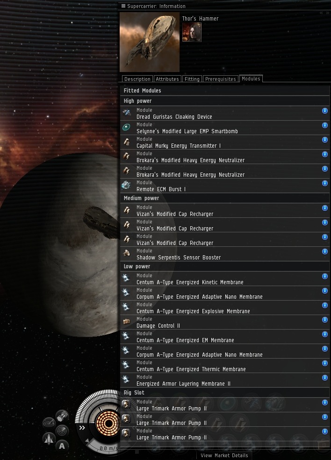The image size is (331, 460).
Task: Click the Damage Control II module icon
Action: click(x=127, y=322)
